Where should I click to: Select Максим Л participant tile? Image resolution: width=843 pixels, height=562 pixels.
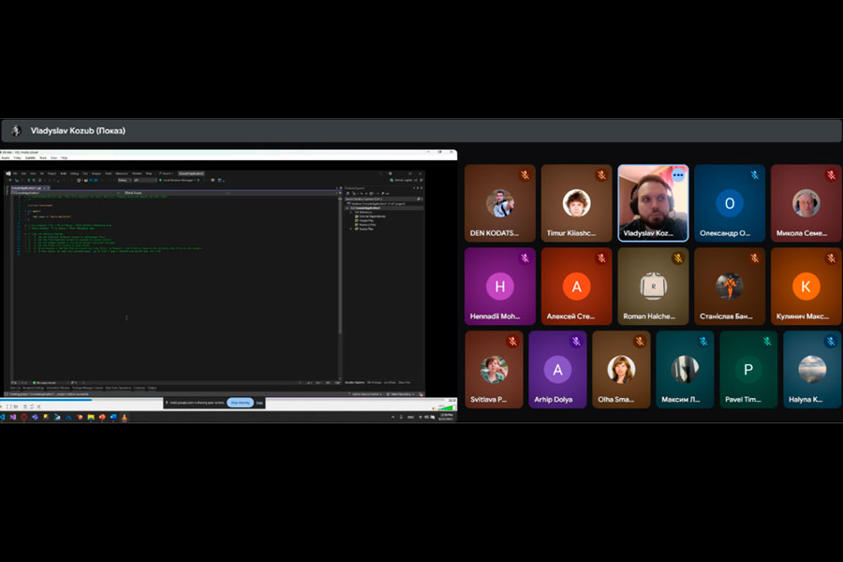[685, 369]
